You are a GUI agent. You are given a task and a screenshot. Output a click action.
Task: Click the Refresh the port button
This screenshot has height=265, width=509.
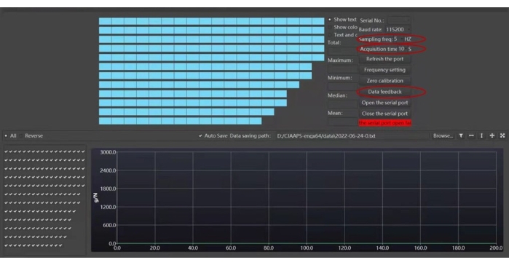(x=384, y=59)
